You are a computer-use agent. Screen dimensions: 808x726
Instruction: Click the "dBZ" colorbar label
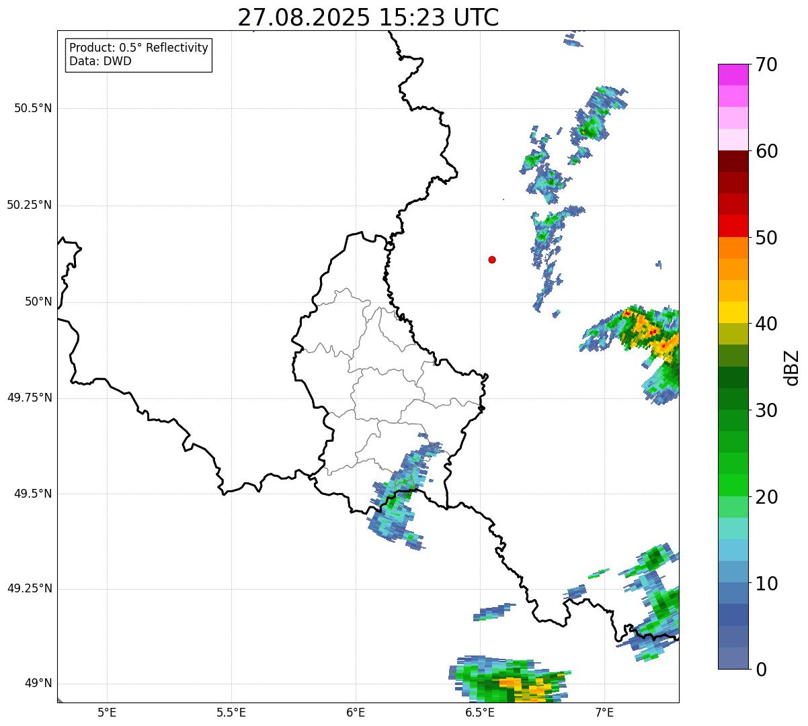pyautogui.click(x=793, y=367)
